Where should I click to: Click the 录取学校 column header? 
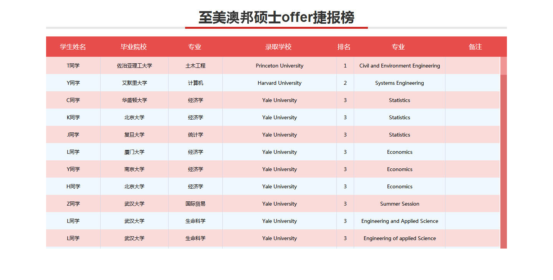278,47
